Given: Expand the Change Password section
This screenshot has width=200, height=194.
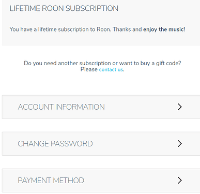Looking at the screenshot, I should click(x=101, y=144).
